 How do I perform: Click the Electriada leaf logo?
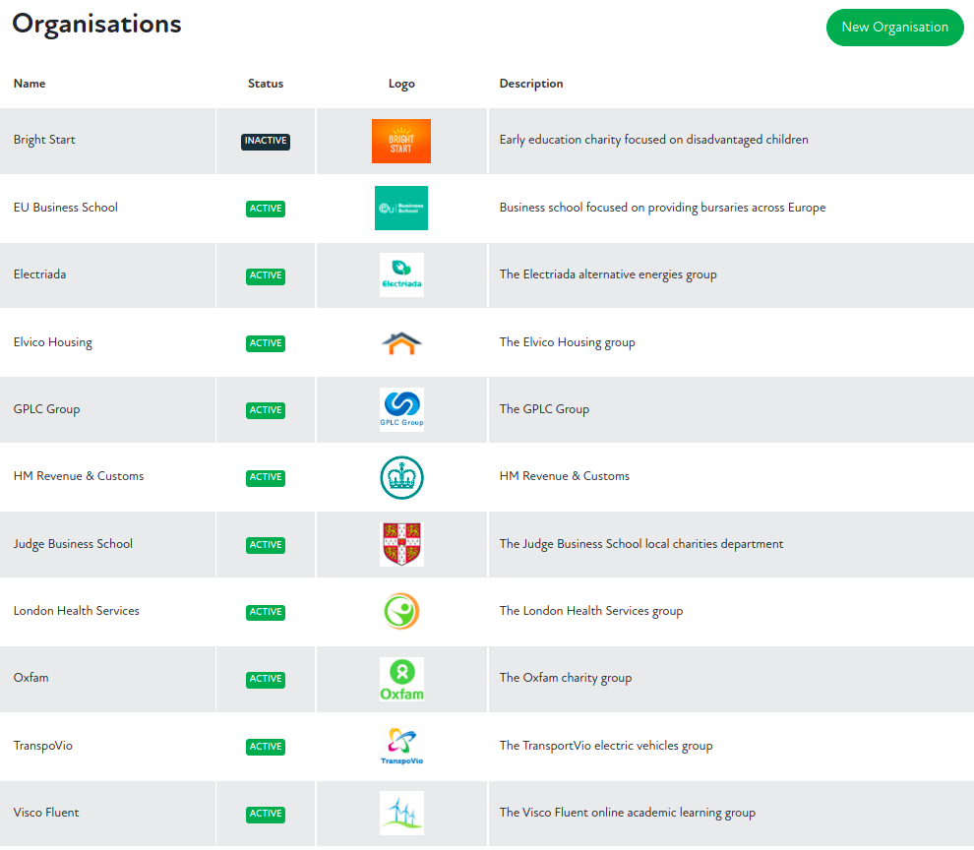click(x=401, y=275)
